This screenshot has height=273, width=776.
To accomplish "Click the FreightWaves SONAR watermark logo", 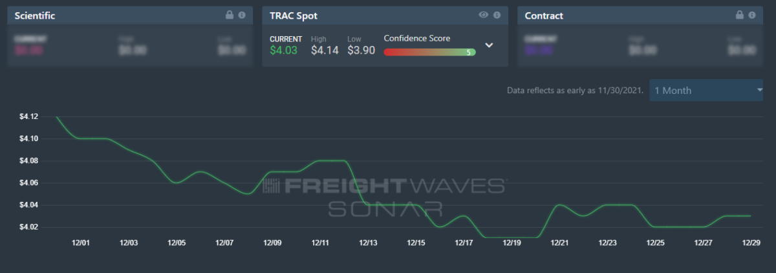I will coord(385,197).
